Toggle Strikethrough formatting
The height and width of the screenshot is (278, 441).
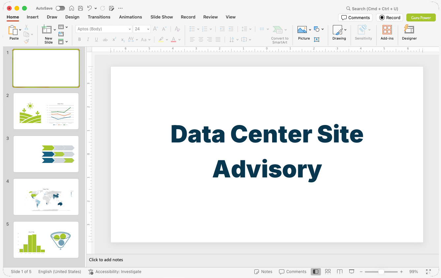[x=105, y=40]
